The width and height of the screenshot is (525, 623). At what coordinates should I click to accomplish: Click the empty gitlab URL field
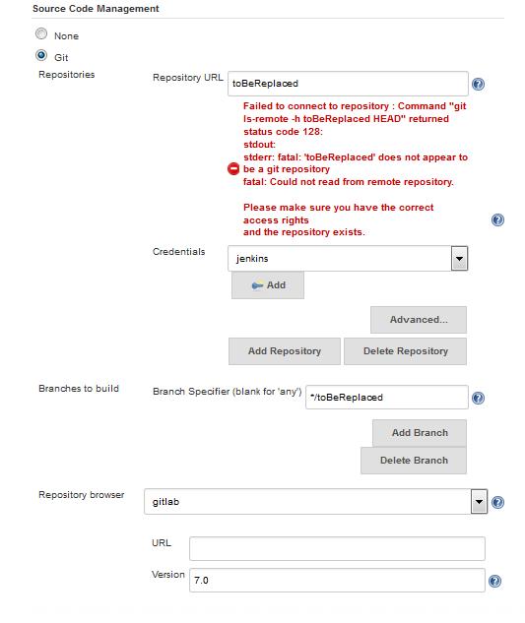tap(337, 549)
